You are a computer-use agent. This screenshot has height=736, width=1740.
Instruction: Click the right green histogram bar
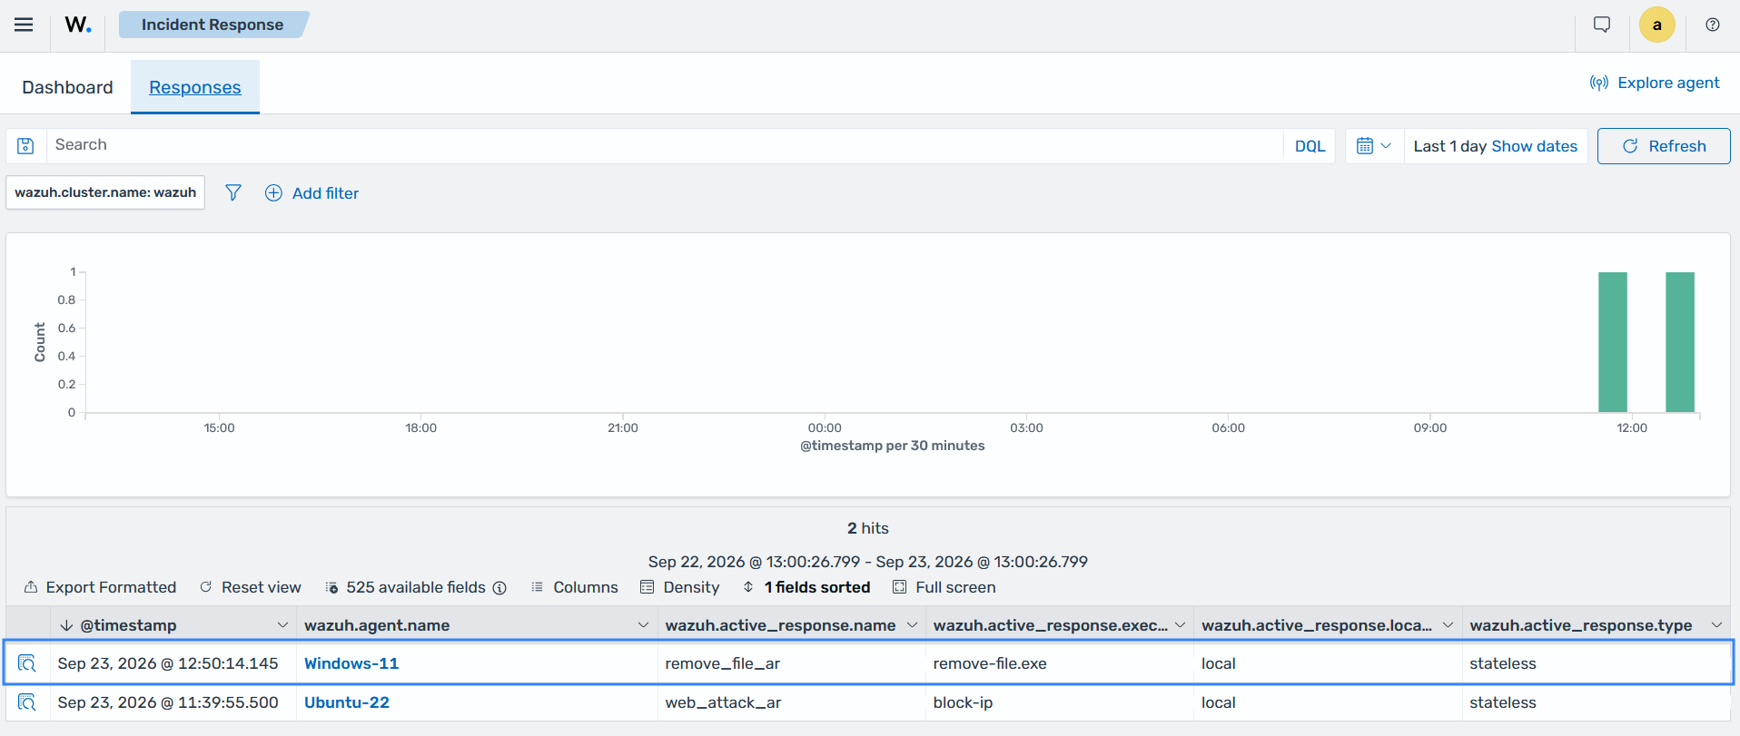tap(1680, 342)
